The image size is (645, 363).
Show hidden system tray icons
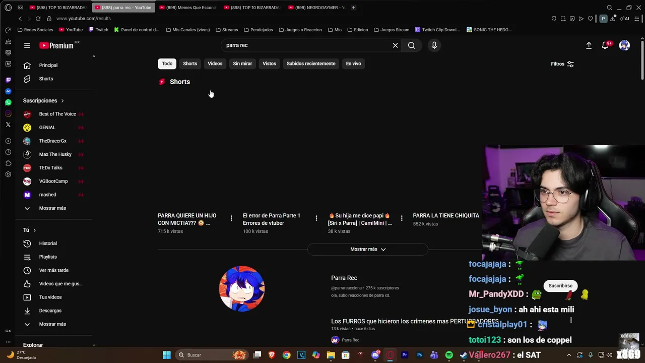click(569, 355)
